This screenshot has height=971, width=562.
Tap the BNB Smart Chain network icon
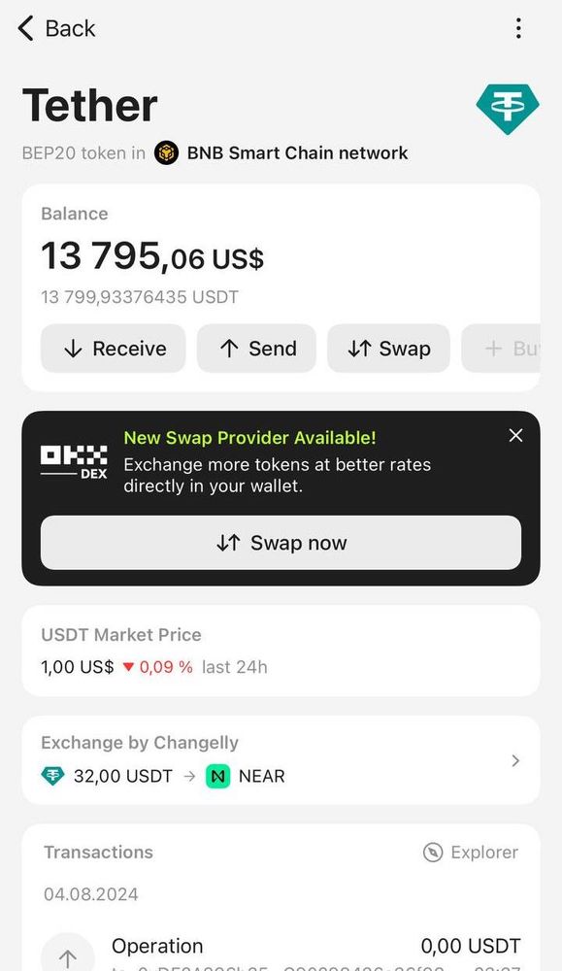(166, 152)
